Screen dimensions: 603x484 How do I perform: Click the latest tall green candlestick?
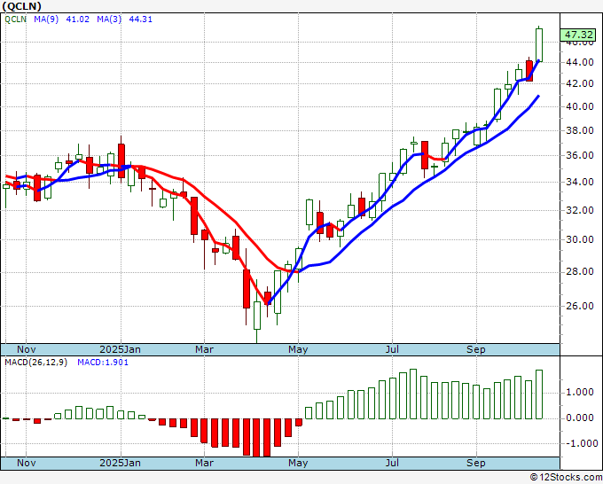click(x=539, y=44)
